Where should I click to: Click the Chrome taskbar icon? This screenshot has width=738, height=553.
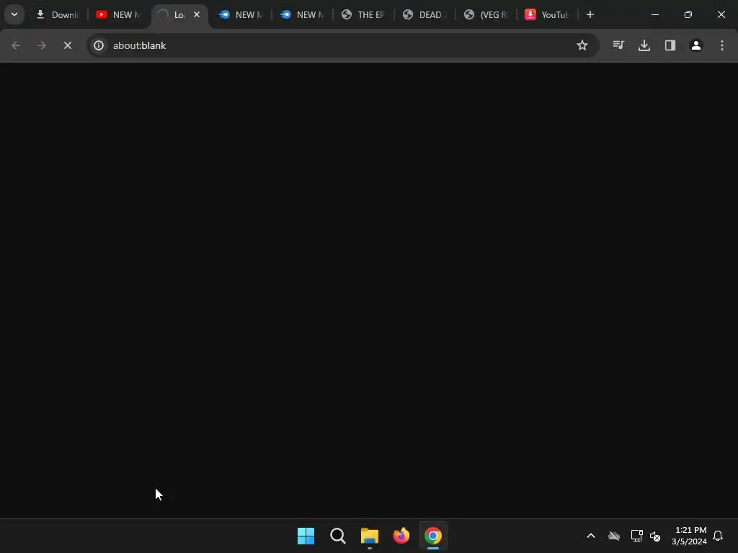[433, 536]
